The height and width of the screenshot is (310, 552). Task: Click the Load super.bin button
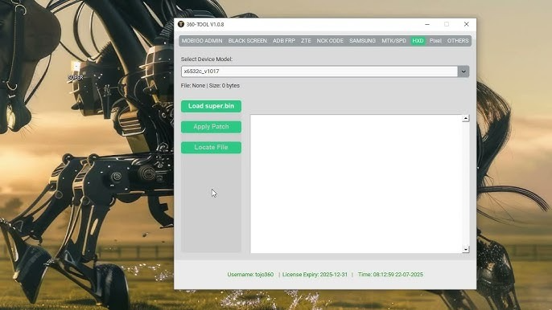coord(211,106)
